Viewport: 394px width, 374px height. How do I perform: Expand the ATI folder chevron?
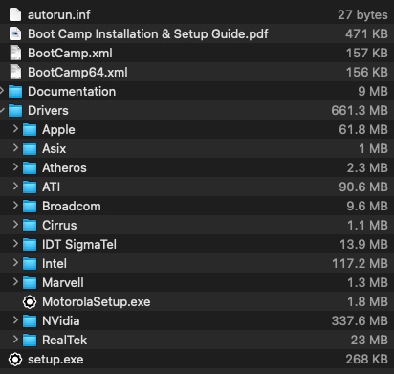point(15,187)
